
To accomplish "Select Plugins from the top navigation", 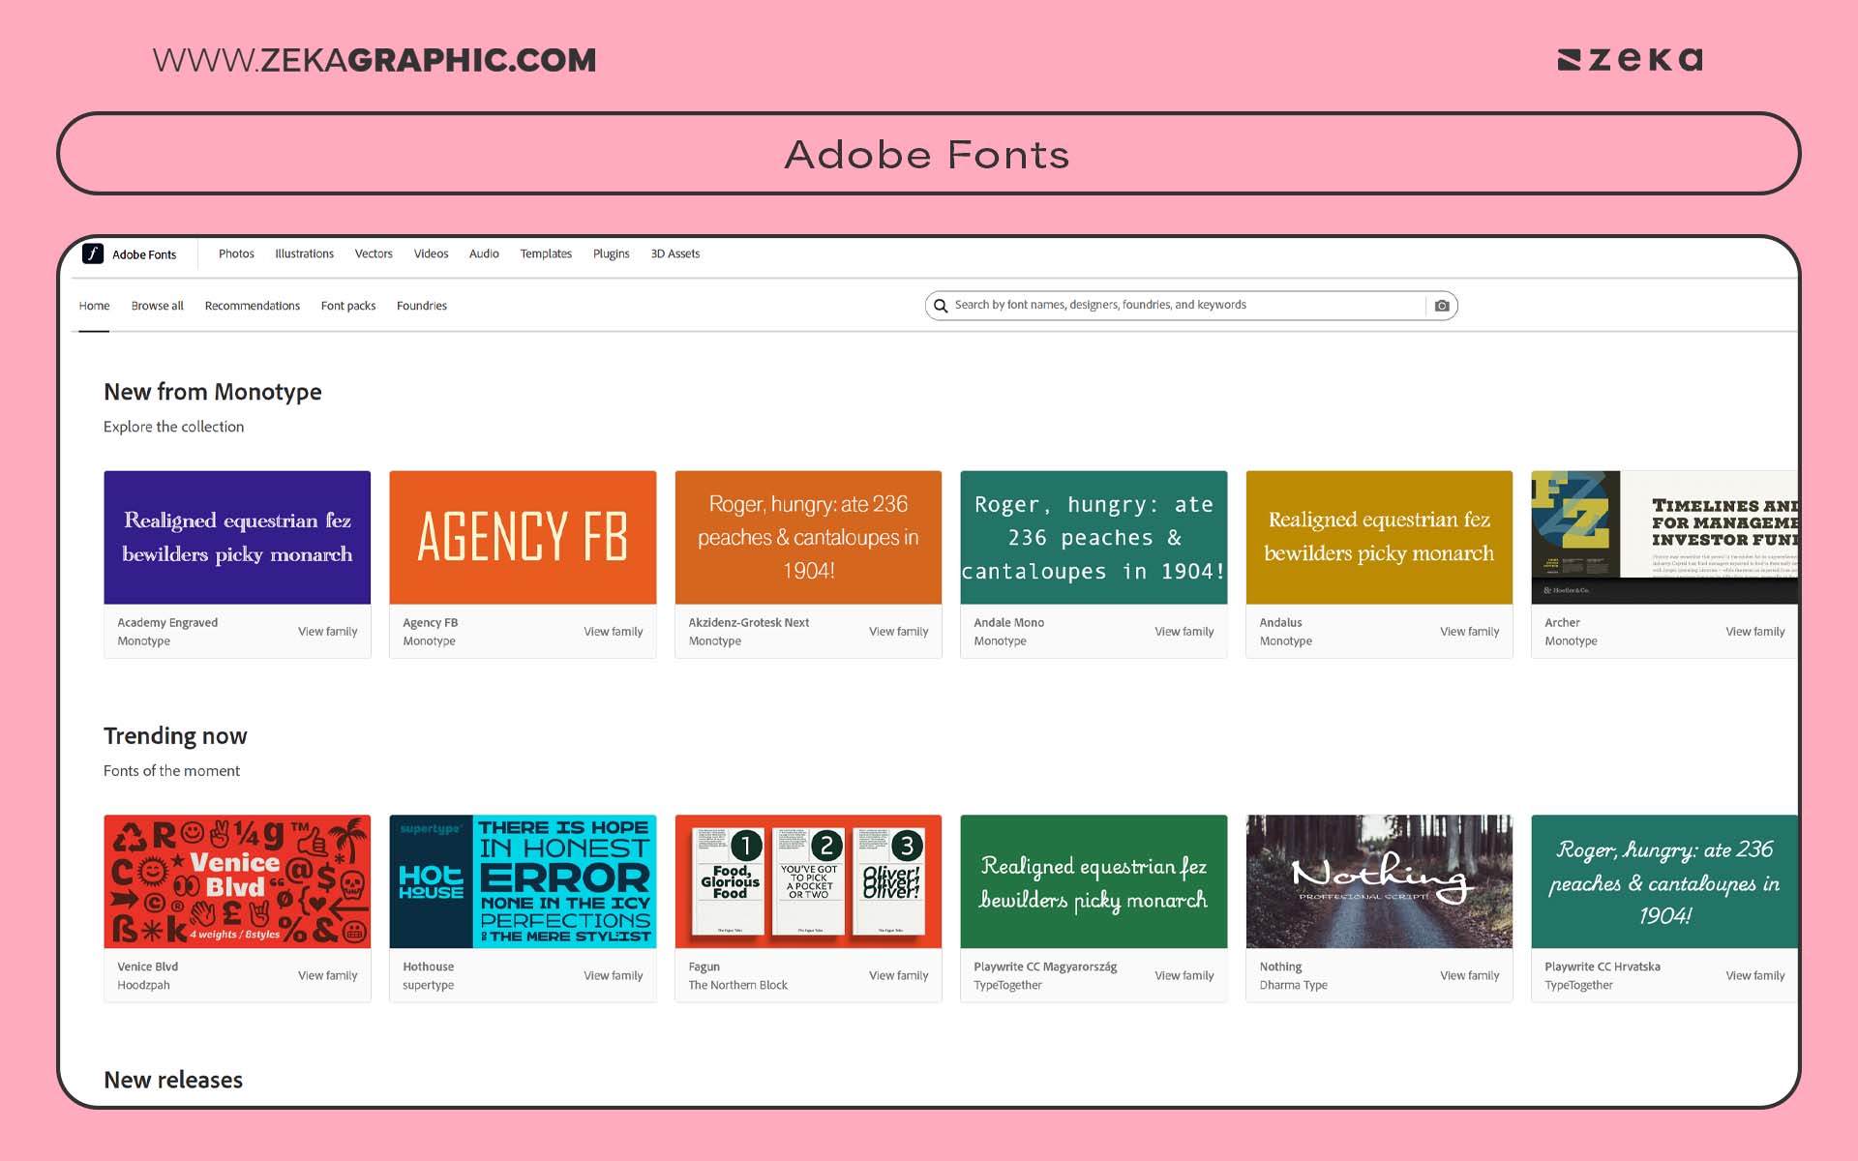I will [611, 253].
